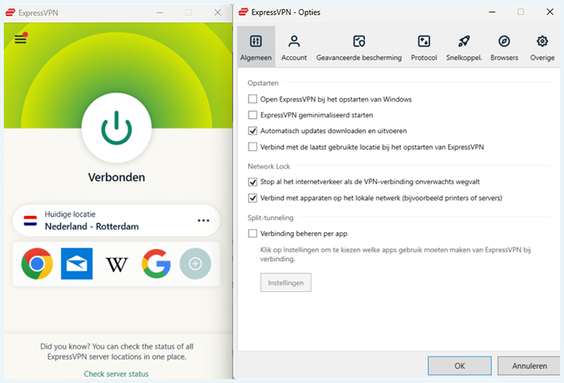Enable Verbinding beheren per app
The image size is (564, 383).
coord(253,234)
